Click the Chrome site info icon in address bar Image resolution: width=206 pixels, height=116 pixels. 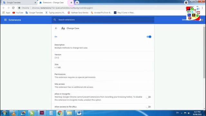coord(19,8)
